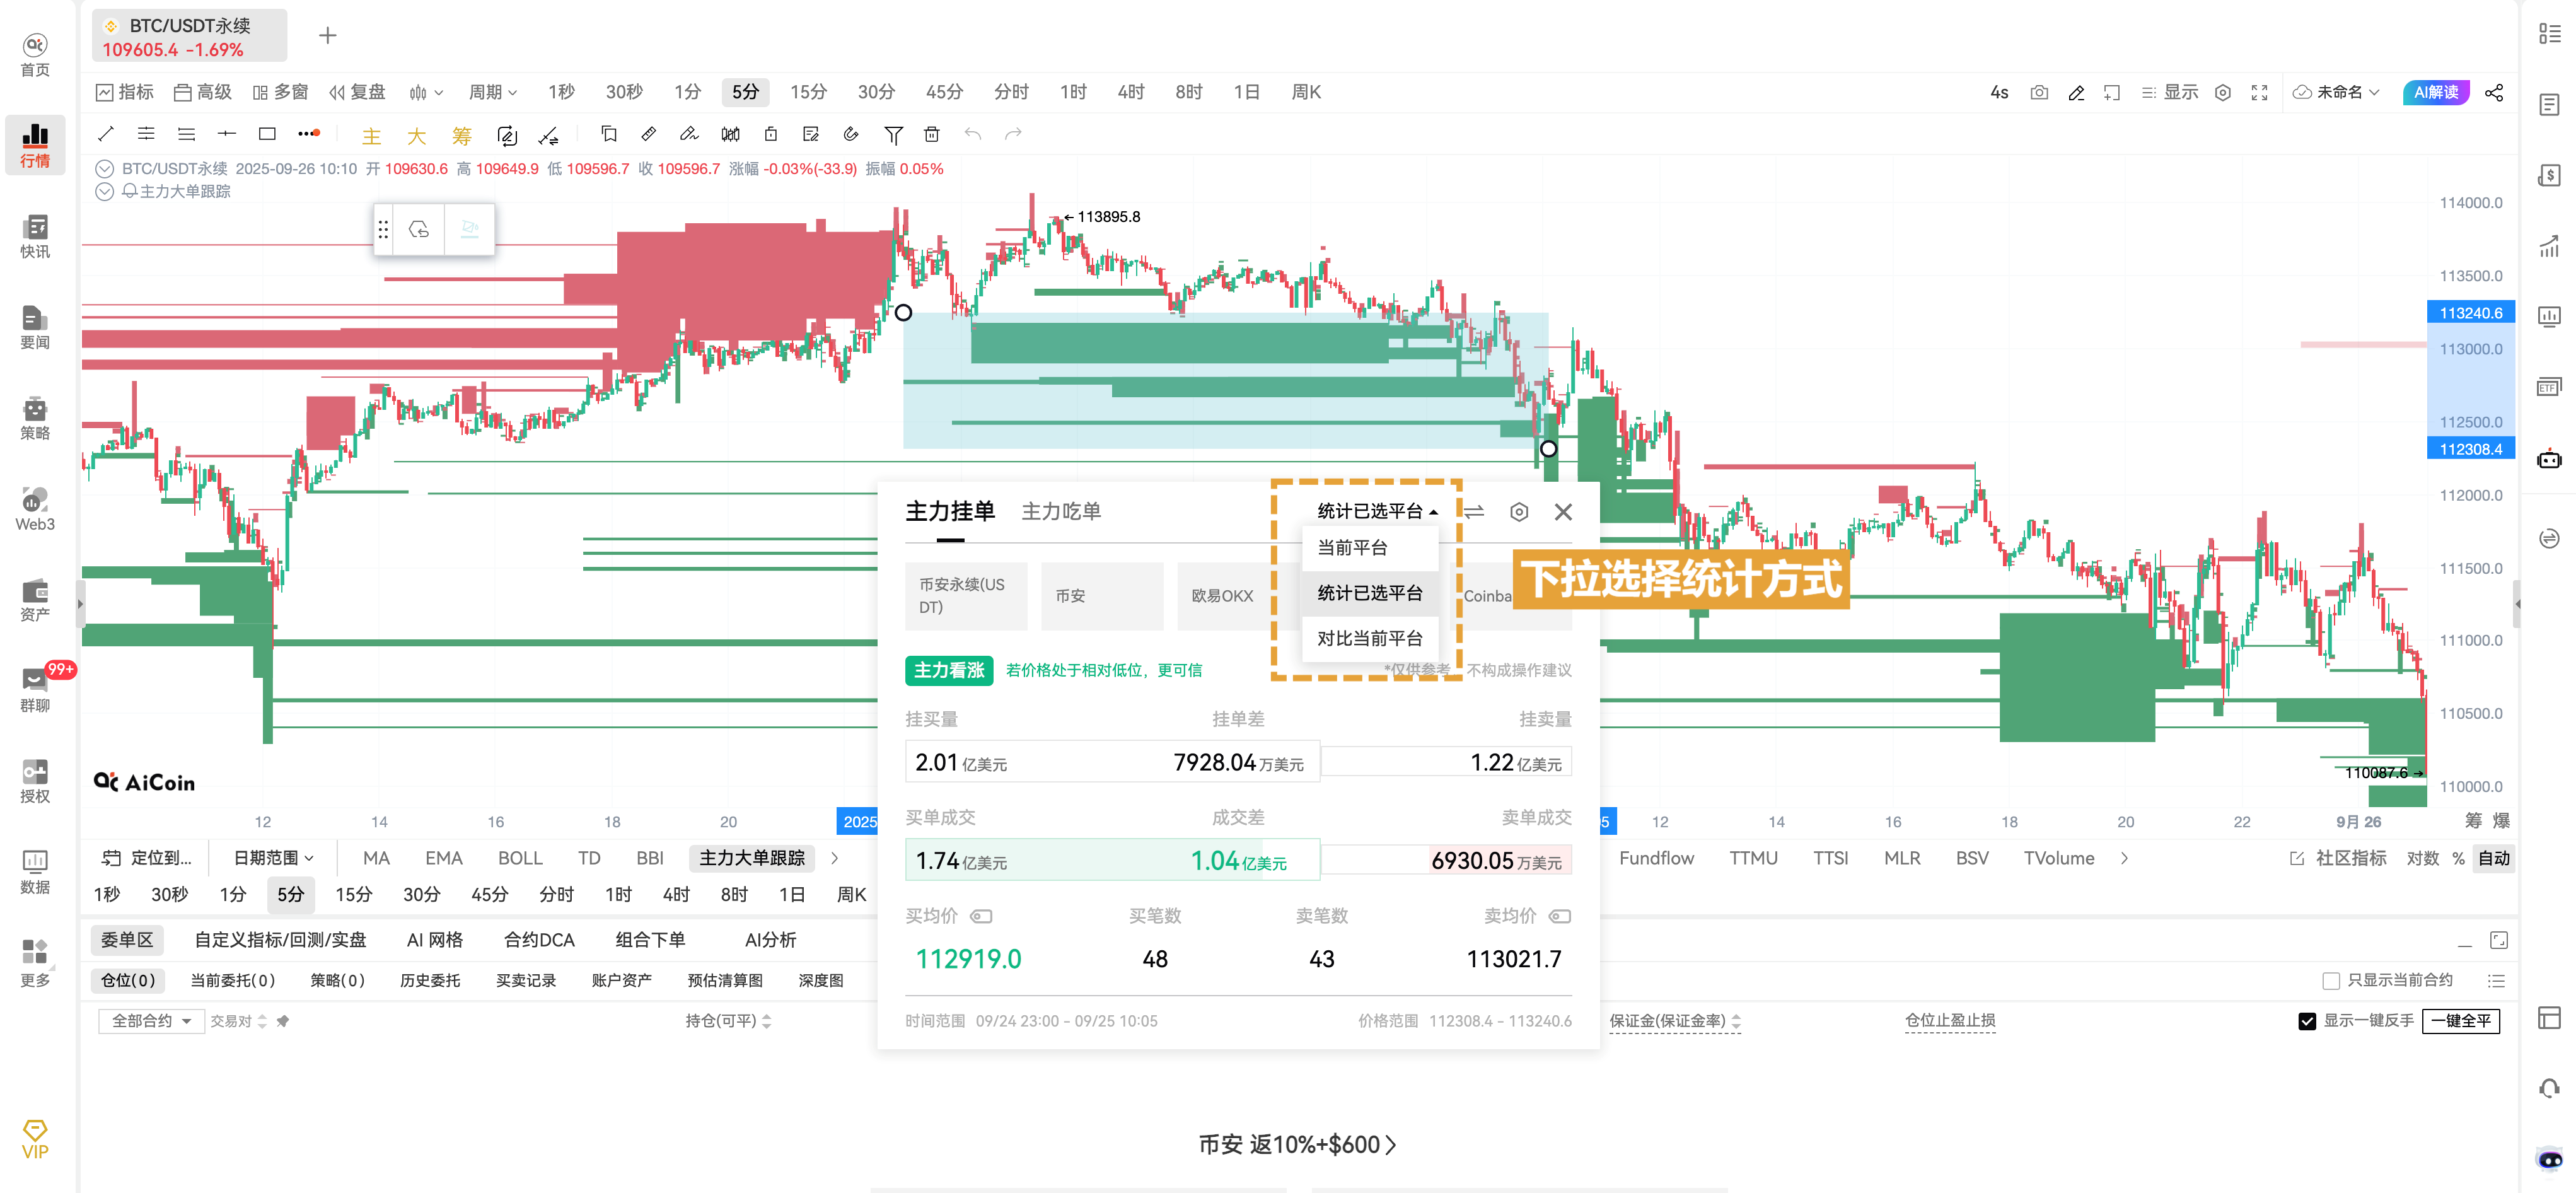Screen dimensions: 2576x1193
Task: Select the trend line drawing tool
Action: [x=106, y=134]
